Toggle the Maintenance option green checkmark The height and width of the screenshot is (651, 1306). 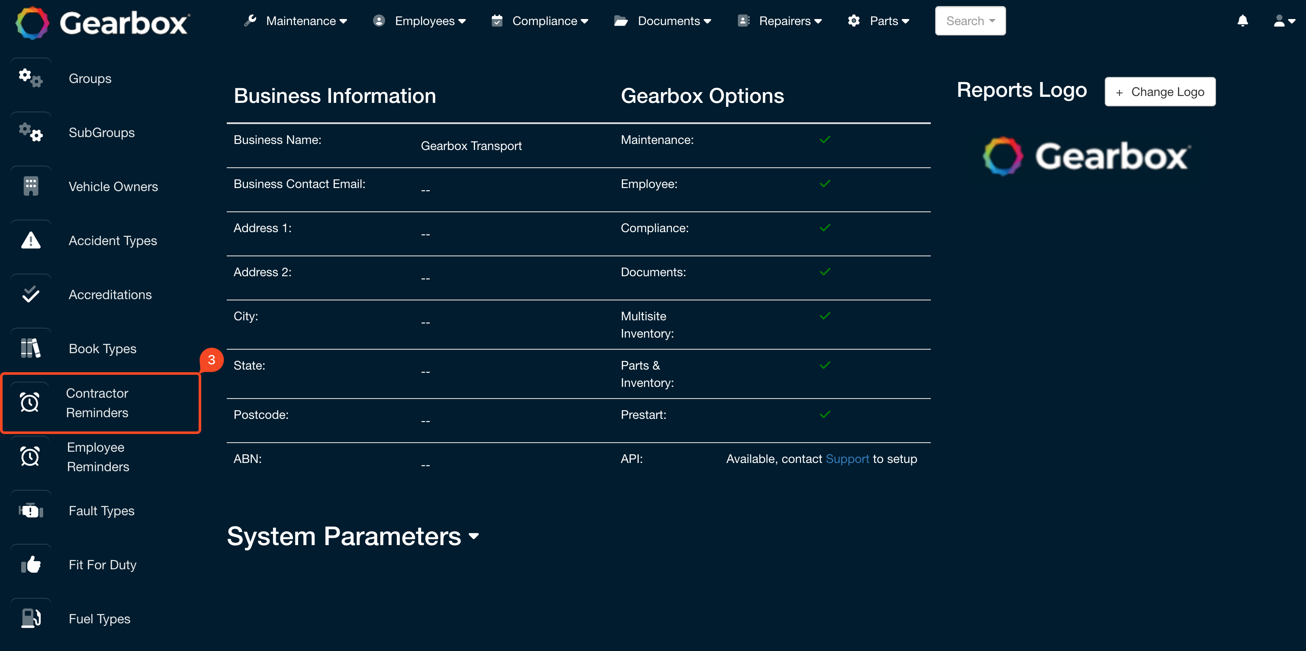click(824, 139)
